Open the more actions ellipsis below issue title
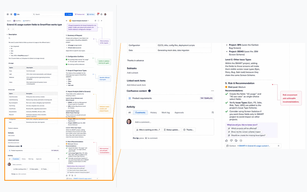Screen dimensions: 307x192 (x=13, y=29)
